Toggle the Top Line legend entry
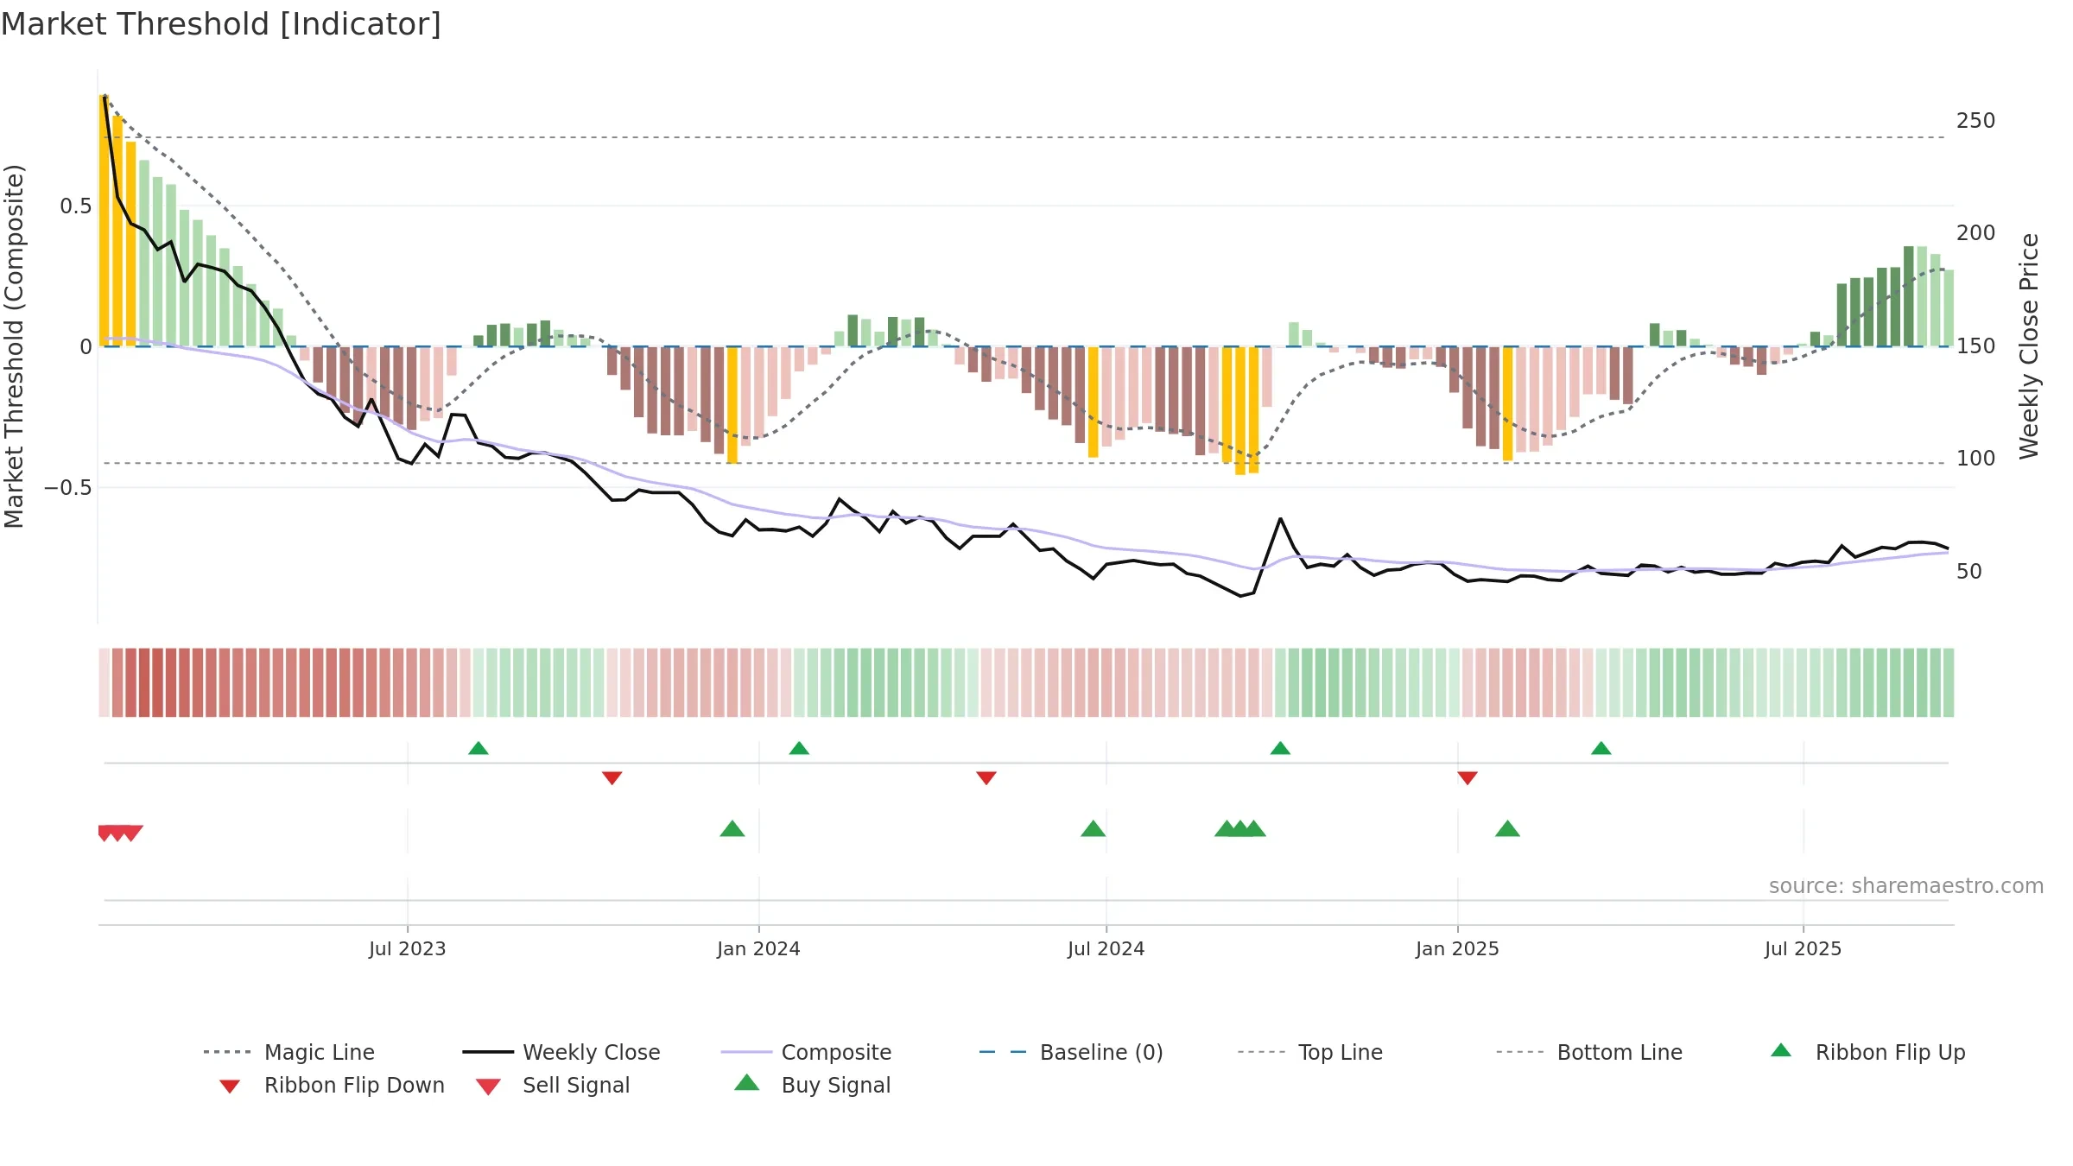The height and width of the screenshot is (1166, 2073). 1309,1052
